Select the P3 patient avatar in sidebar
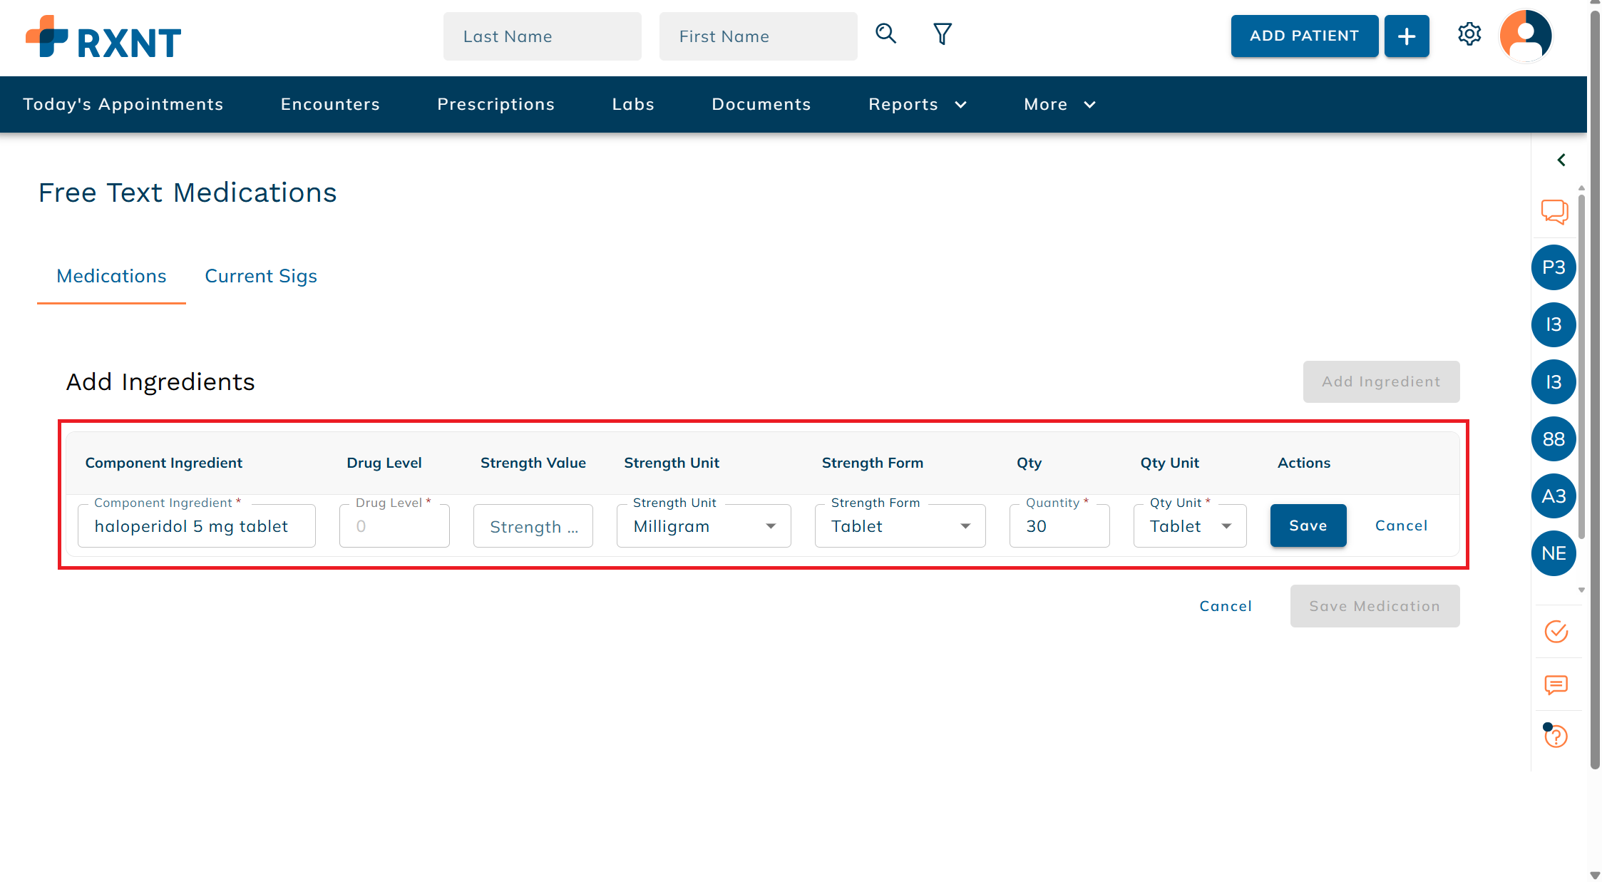 click(x=1554, y=267)
